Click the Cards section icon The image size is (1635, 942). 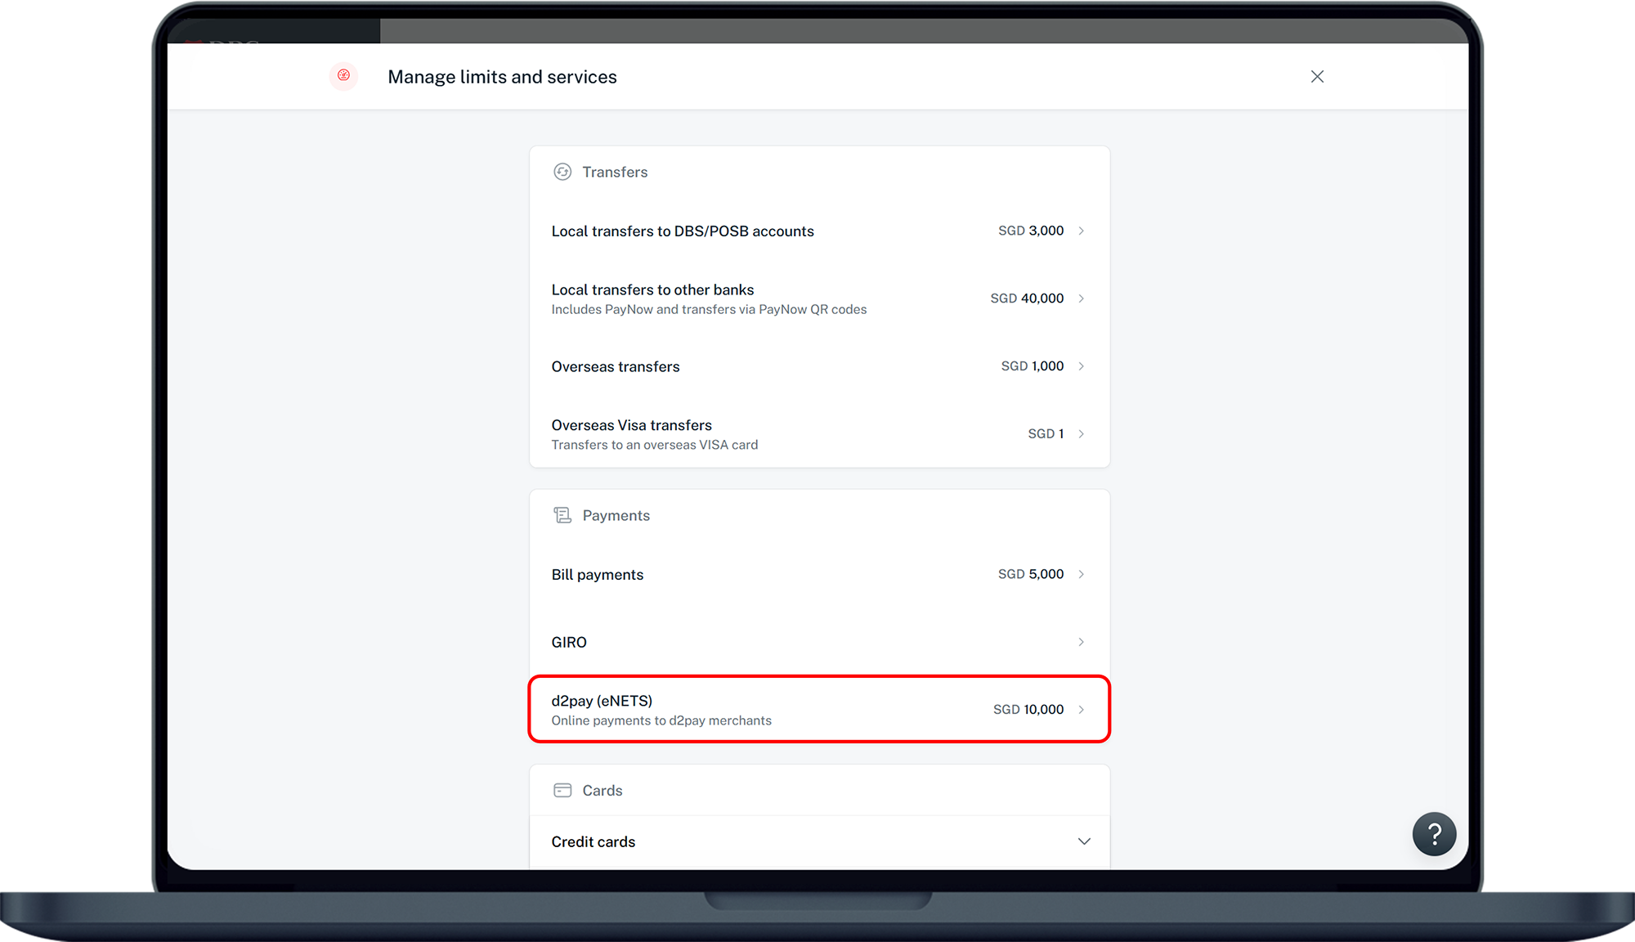(562, 790)
